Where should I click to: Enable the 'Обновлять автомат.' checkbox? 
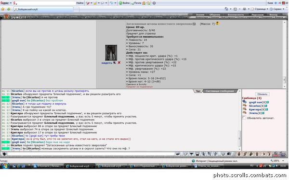(x=244, y=118)
